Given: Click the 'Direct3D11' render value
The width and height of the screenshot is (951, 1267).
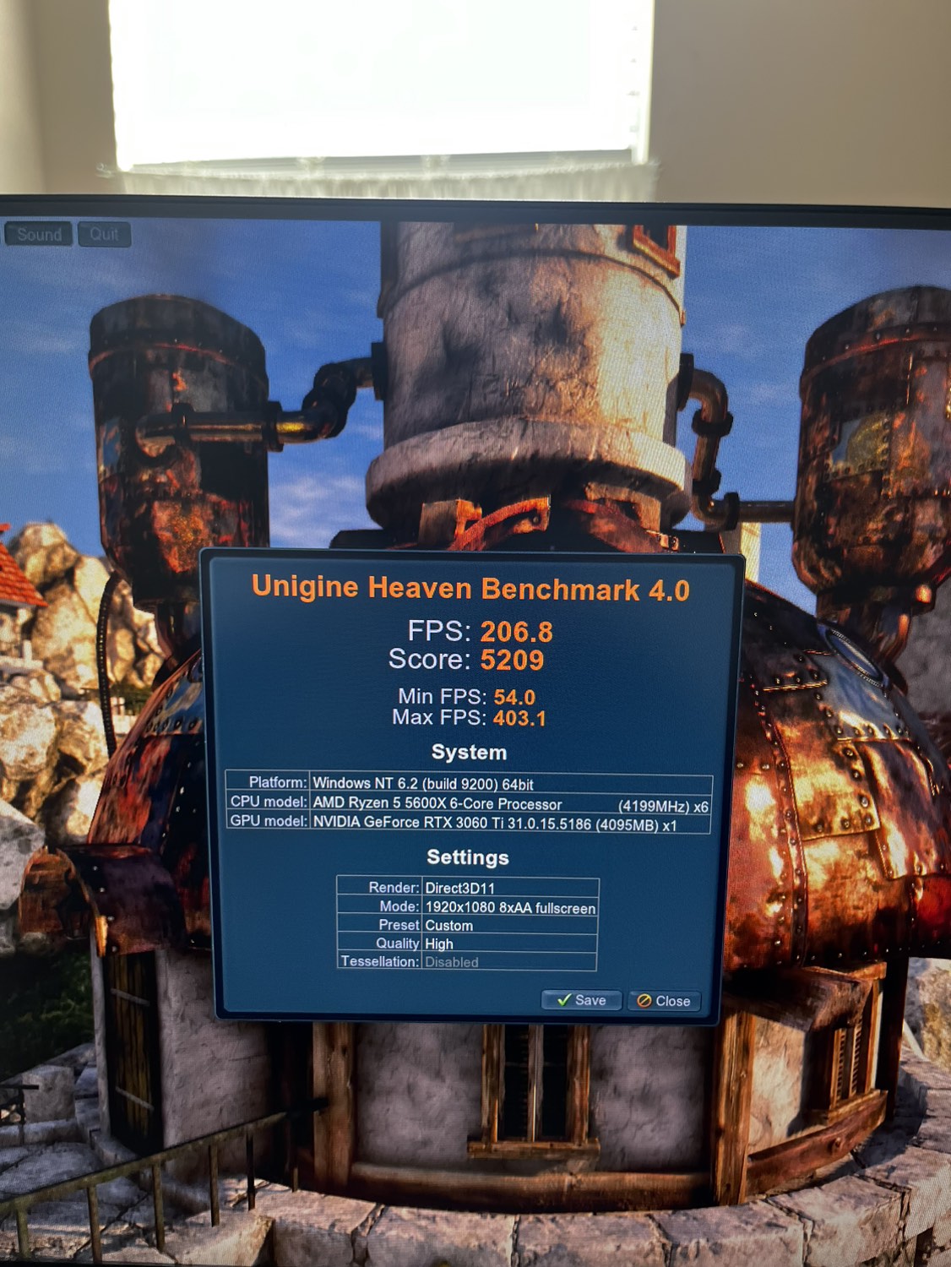Looking at the screenshot, I should pyautogui.click(x=460, y=888).
